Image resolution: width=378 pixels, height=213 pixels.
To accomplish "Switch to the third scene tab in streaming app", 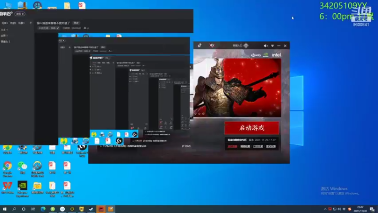I will point(21,23).
